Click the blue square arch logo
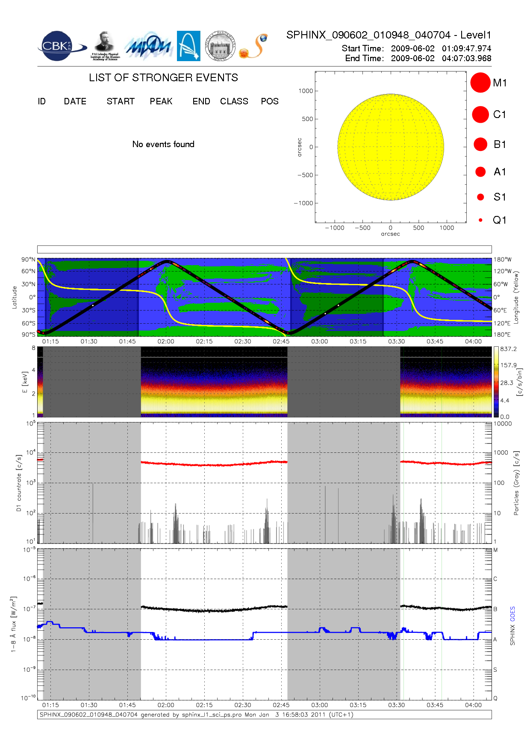530x750 pixels. coord(188,46)
